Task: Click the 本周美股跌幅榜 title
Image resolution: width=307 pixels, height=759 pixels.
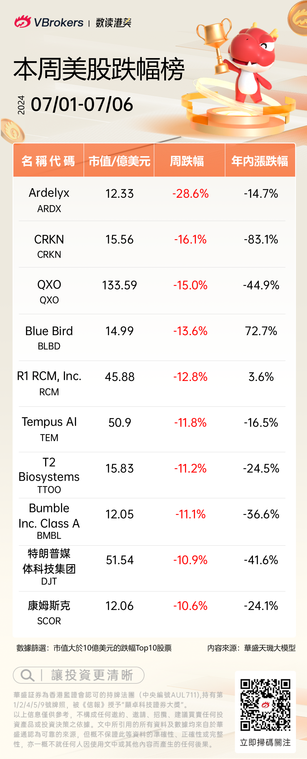Action: pyautogui.click(x=99, y=69)
